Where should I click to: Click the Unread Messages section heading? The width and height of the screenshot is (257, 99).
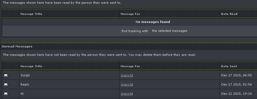[x=17, y=46]
